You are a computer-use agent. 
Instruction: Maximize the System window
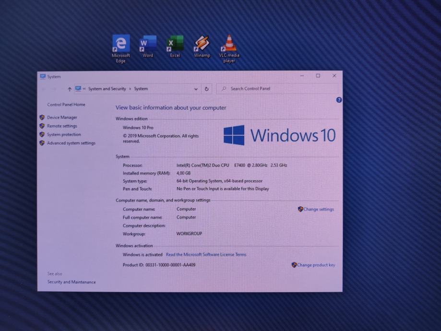[x=318, y=76]
